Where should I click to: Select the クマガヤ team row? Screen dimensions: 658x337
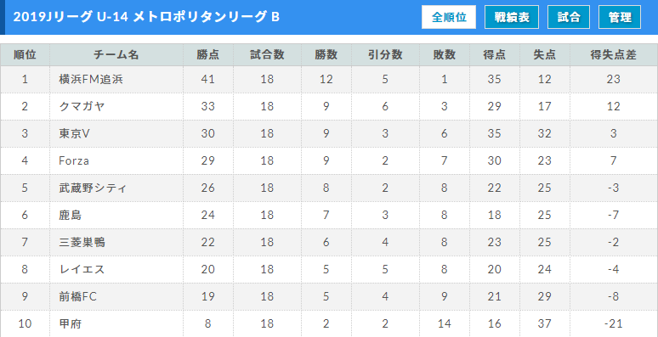coord(329,106)
